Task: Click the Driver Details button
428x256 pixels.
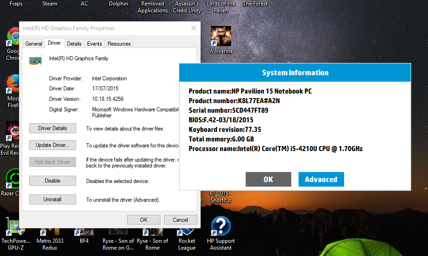Action: (x=53, y=128)
